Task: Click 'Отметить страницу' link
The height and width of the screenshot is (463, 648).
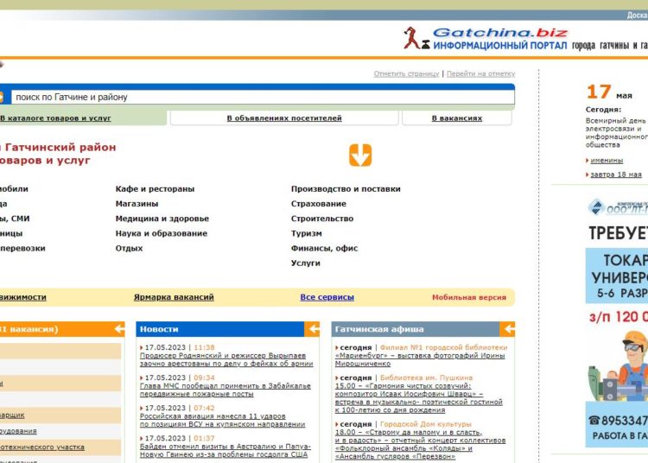Action: [406, 74]
